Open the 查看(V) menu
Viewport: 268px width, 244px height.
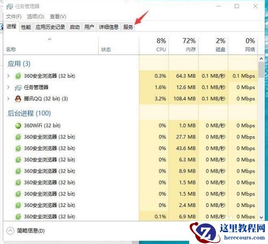point(58,17)
